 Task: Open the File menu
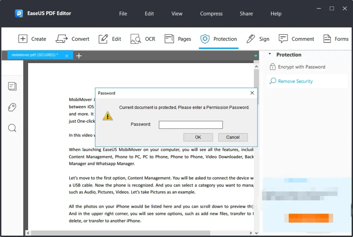tap(123, 14)
